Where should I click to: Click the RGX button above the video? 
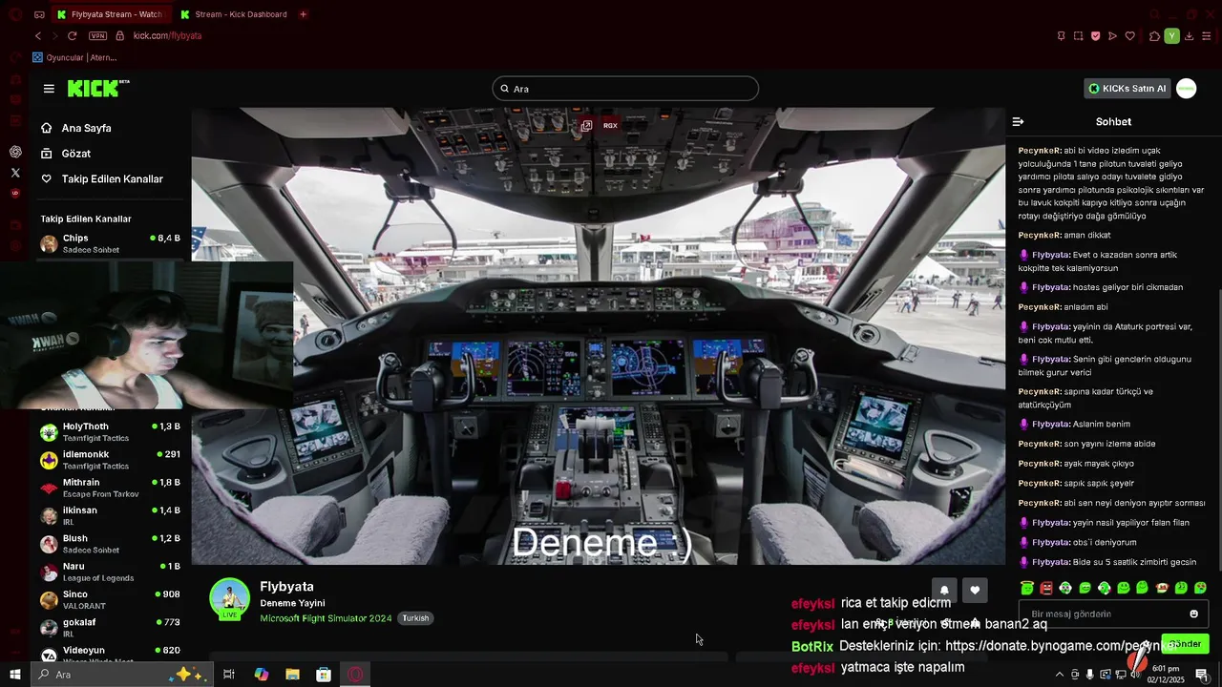click(x=610, y=125)
